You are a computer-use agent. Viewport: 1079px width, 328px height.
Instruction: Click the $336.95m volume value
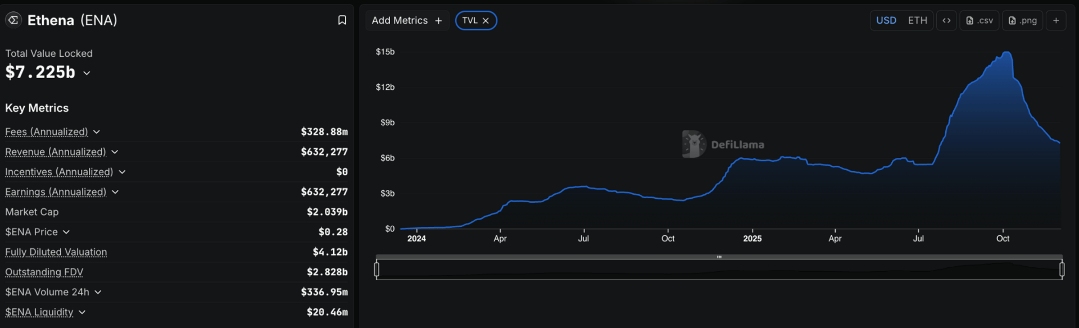[324, 292]
